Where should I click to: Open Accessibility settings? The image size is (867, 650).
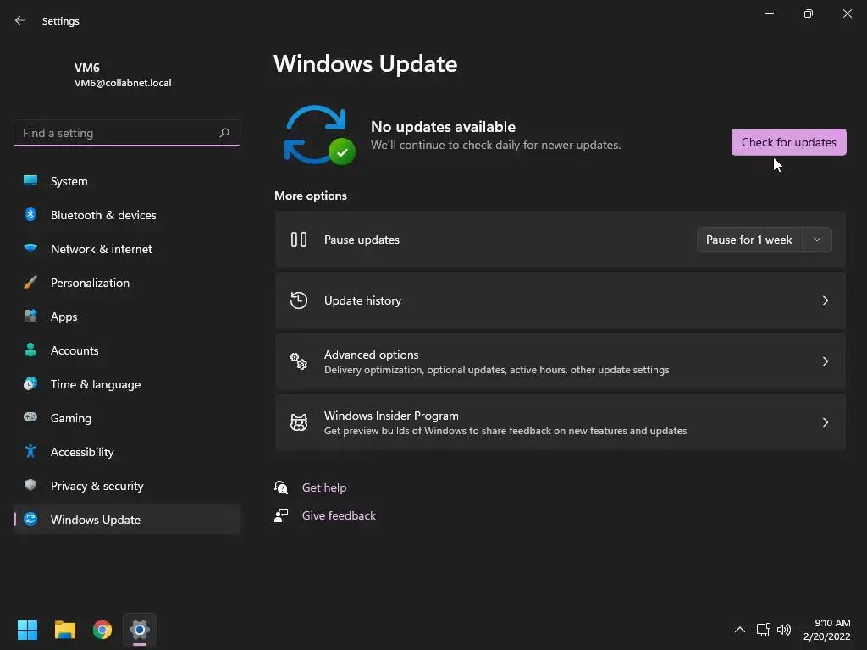click(x=127, y=452)
